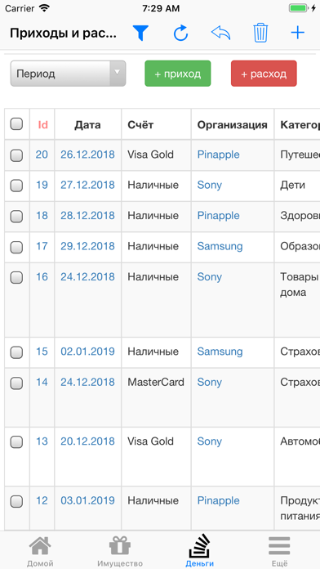Open Samsung link in row 17

tap(220, 246)
